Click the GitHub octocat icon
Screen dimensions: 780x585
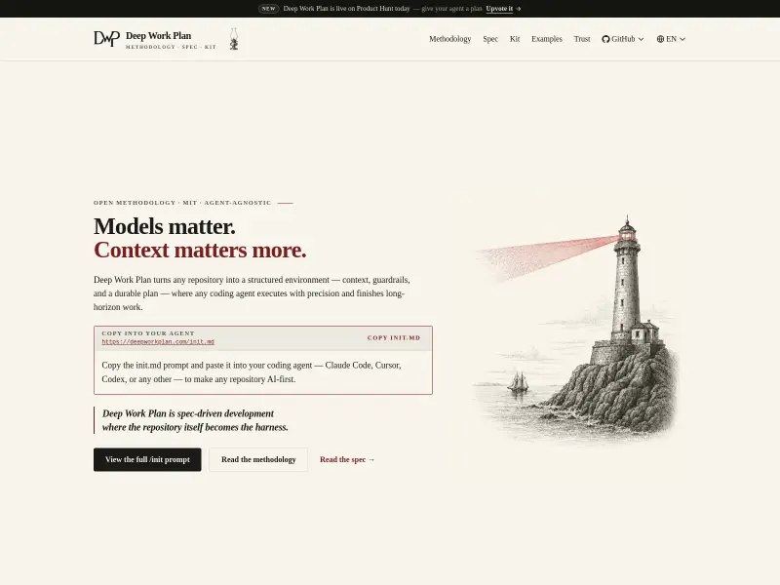605,39
